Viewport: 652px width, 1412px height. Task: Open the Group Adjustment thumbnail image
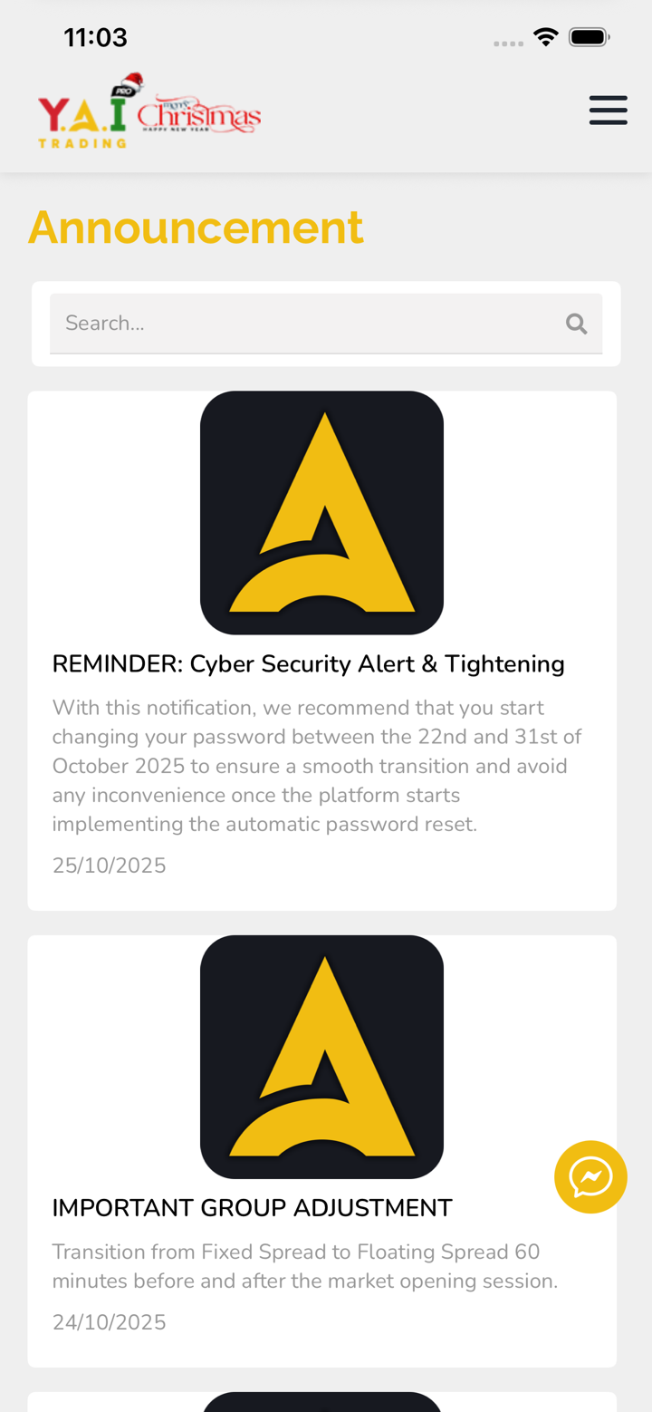tap(321, 1057)
